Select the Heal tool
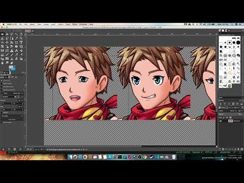 pyautogui.click(x=16, y=59)
